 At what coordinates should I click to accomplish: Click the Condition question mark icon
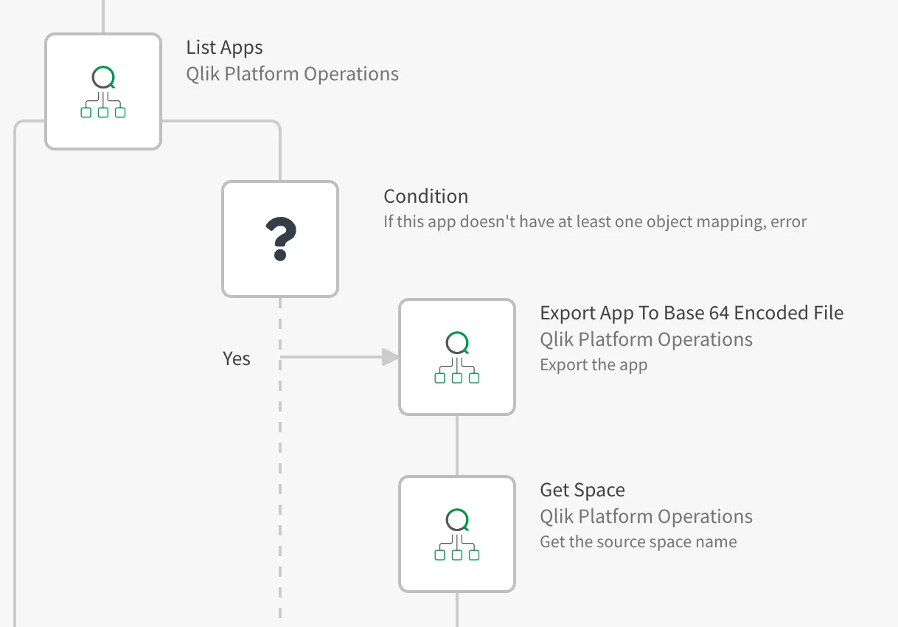(280, 238)
